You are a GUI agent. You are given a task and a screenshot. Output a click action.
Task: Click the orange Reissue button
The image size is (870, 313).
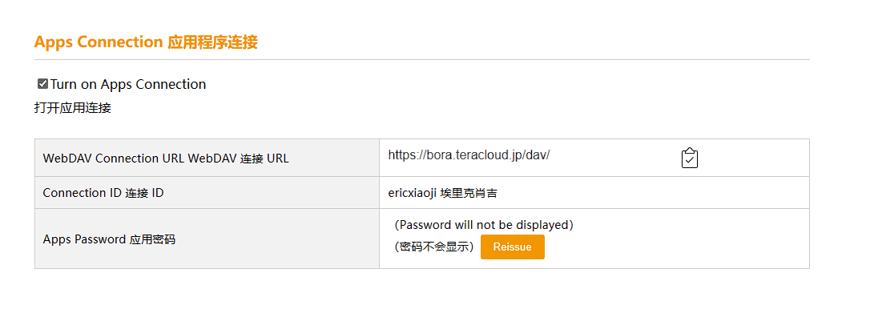click(x=512, y=247)
